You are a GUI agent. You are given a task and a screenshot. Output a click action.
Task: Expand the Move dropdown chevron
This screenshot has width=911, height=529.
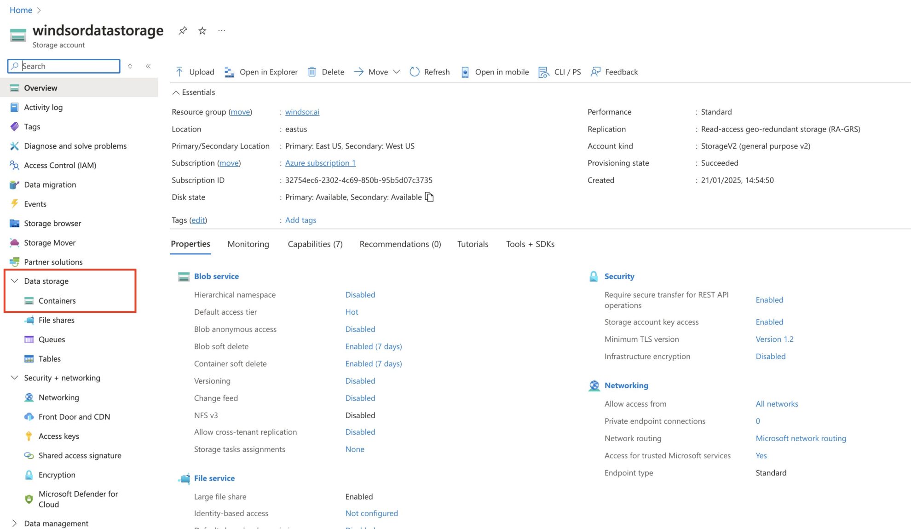pos(397,72)
